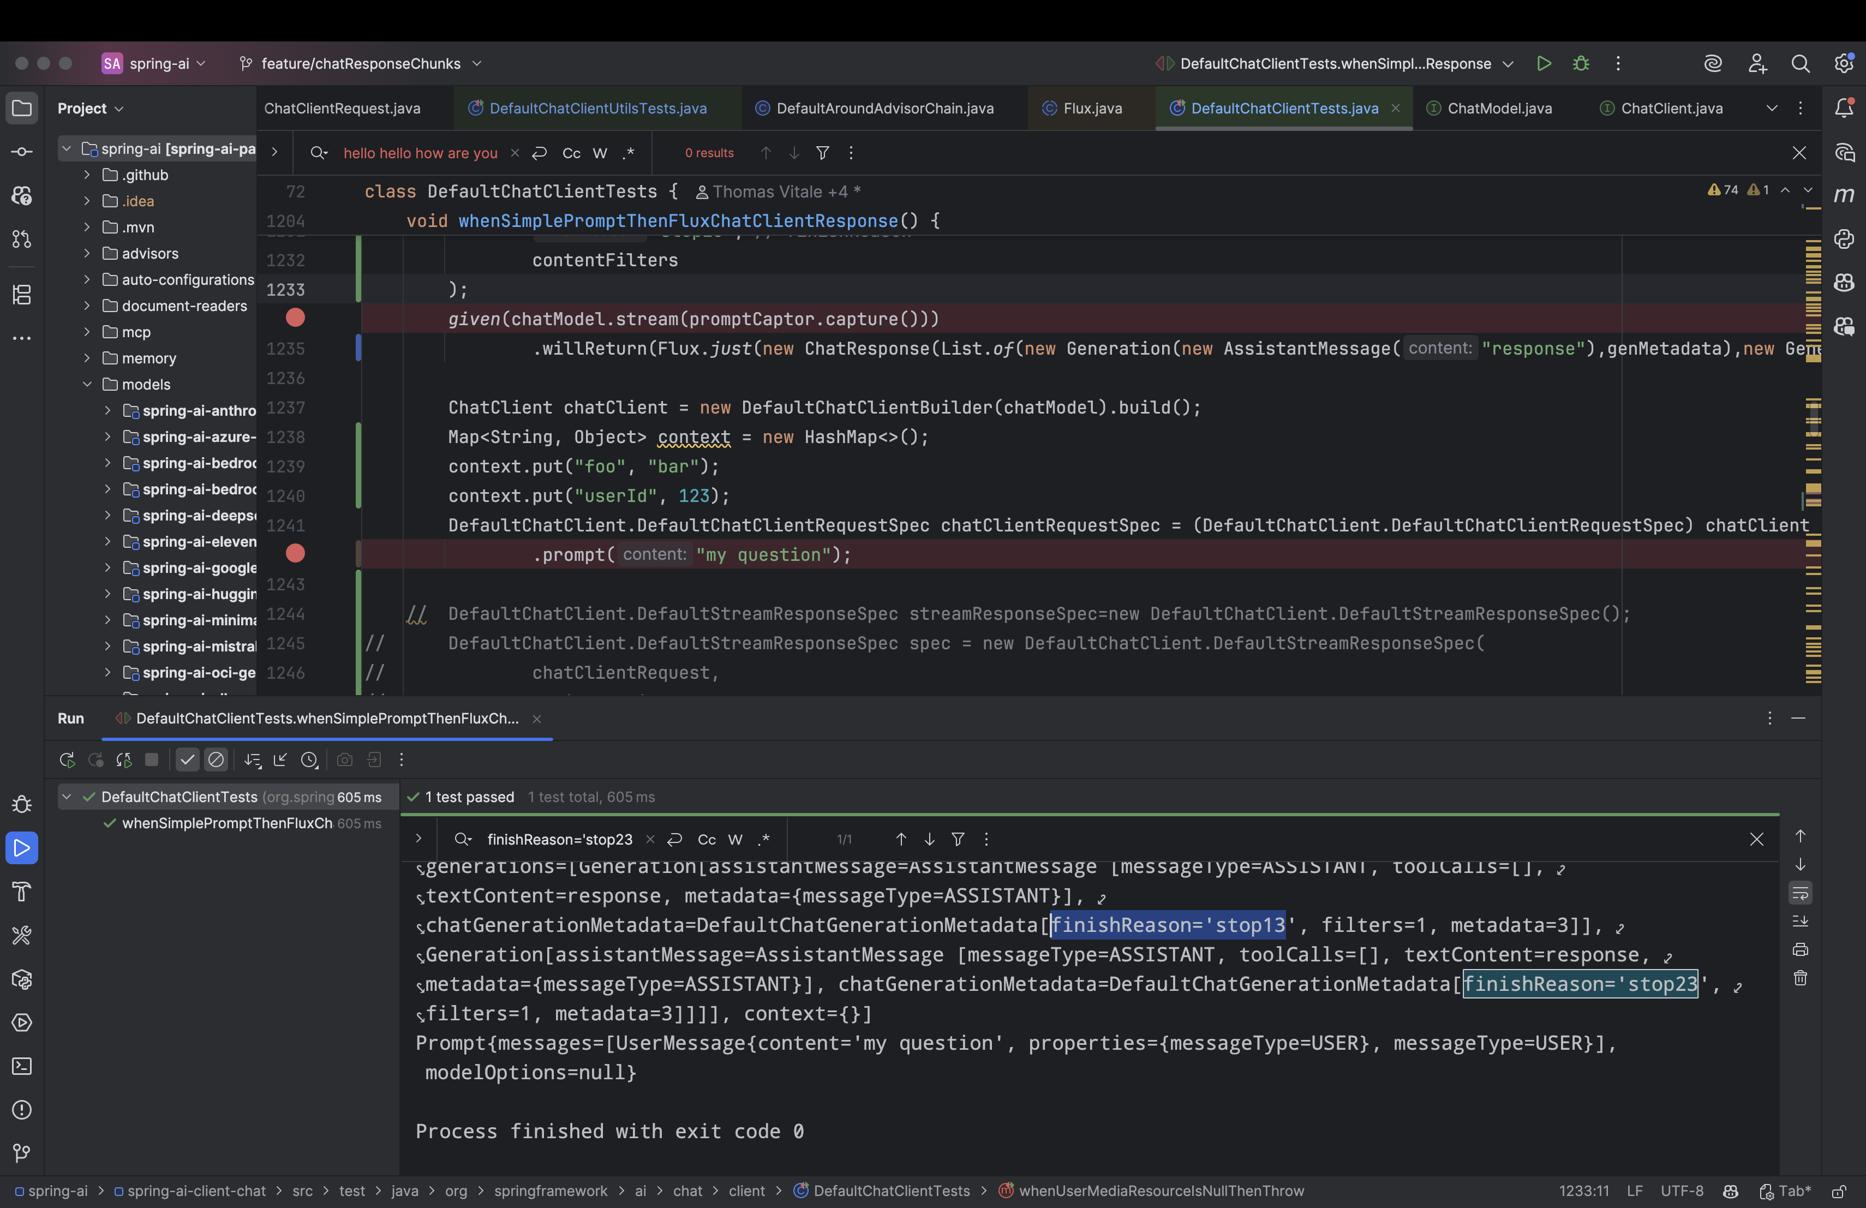
Task: Filter editor search results
Action: [x=822, y=153]
